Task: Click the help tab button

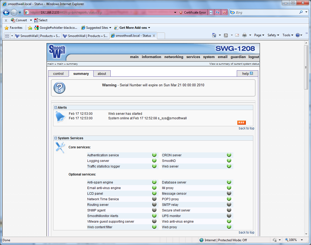Action: [x=247, y=74]
